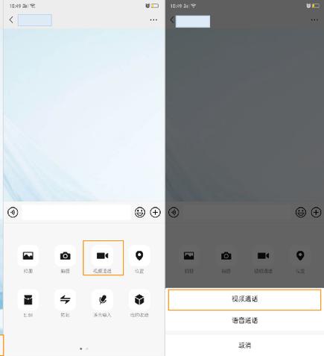Tap redacted contact name in right header
This screenshot has height=356, width=324.
[x=193, y=22]
